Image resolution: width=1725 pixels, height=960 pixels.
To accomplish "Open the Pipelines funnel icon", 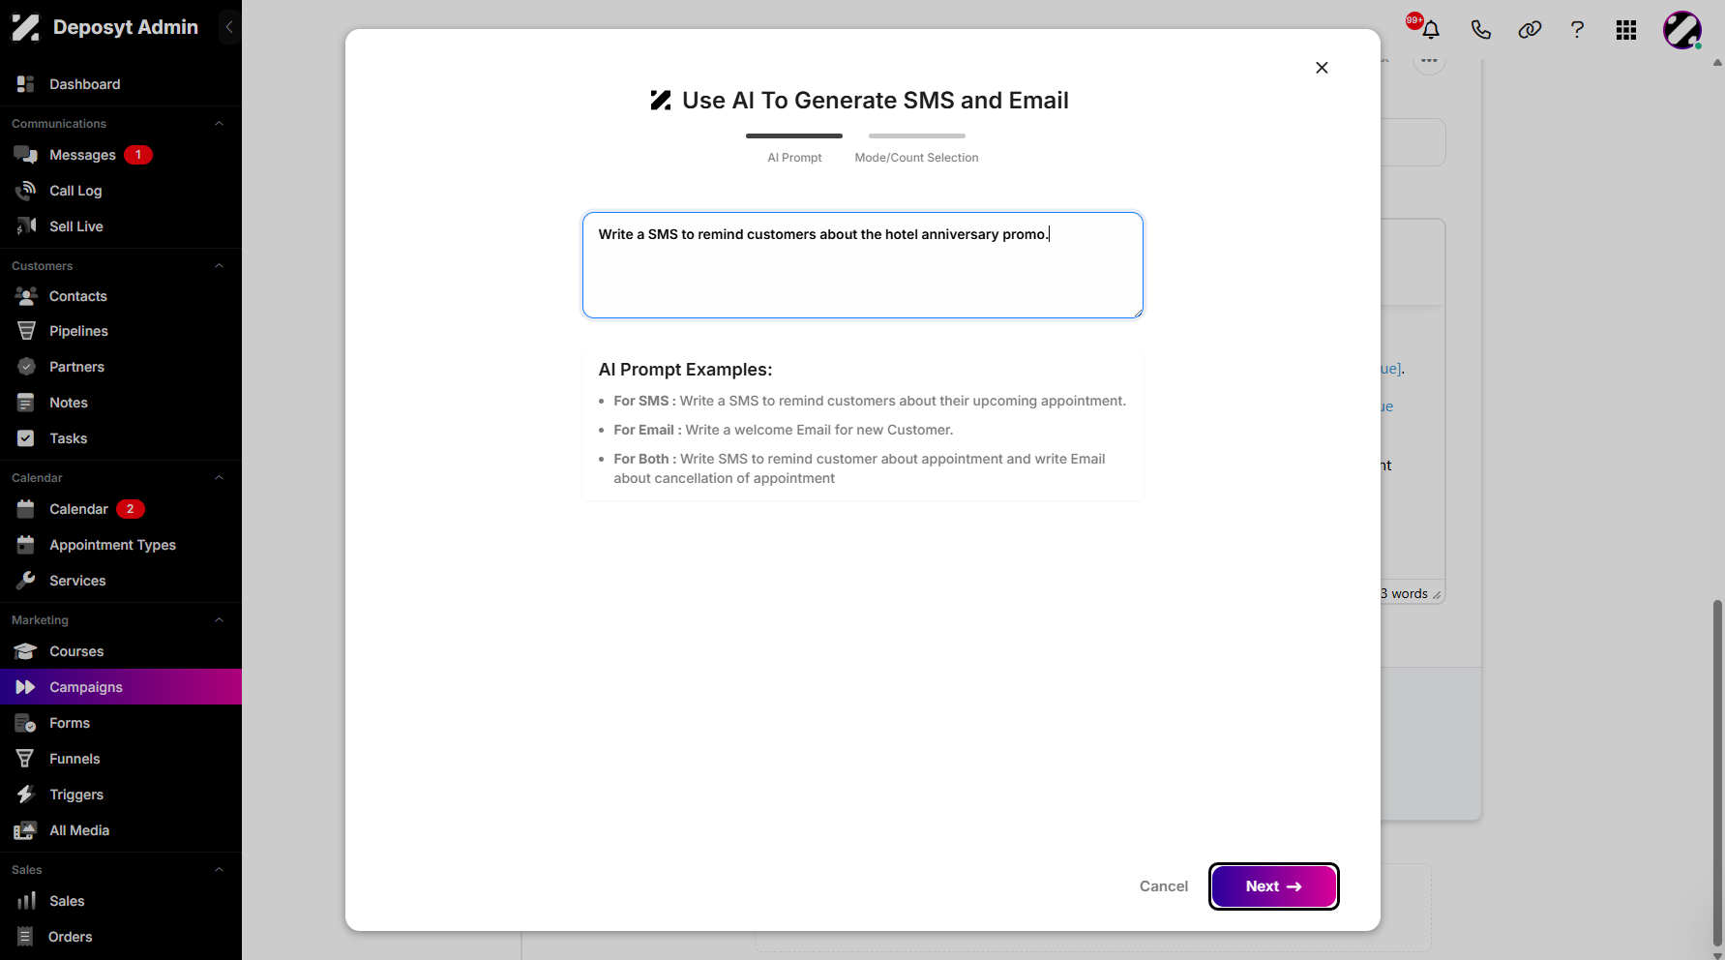I will [x=26, y=331].
